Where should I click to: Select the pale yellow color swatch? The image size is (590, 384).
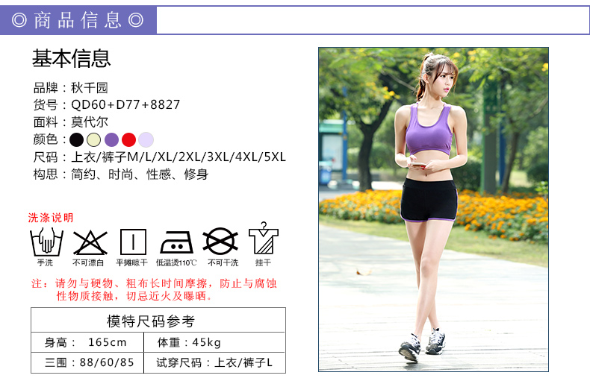tap(93, 139)
